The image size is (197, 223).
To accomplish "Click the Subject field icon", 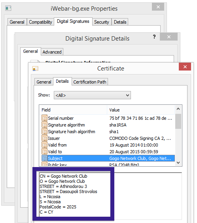I will 44,158.
